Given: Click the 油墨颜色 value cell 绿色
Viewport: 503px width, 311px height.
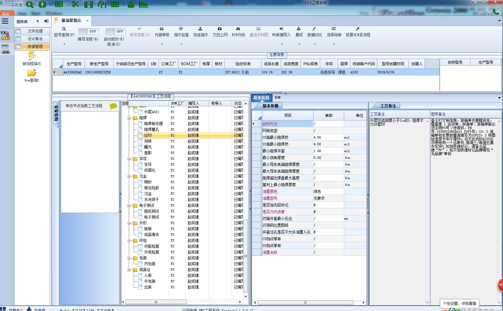Looking at the screenshot, I should pos(328,191).
